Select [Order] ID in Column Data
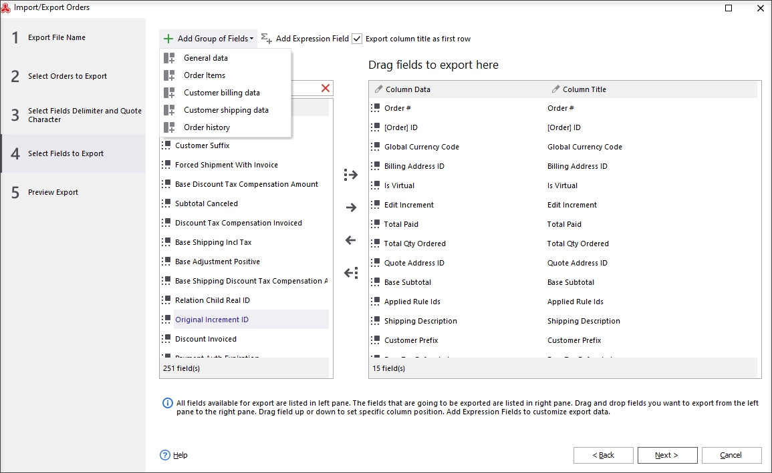This screenshot has height=473, width=772. (x=401, y=127)
